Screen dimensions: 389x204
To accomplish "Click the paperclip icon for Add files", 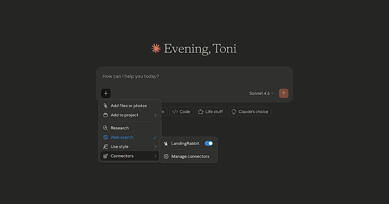I will [x=105, y=106].
